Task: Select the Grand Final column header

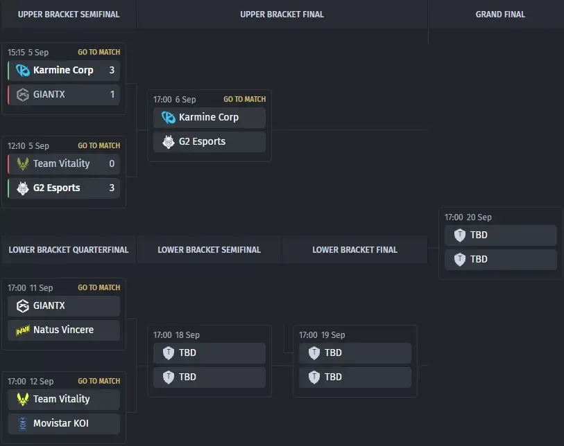Action: click(500, 15)
